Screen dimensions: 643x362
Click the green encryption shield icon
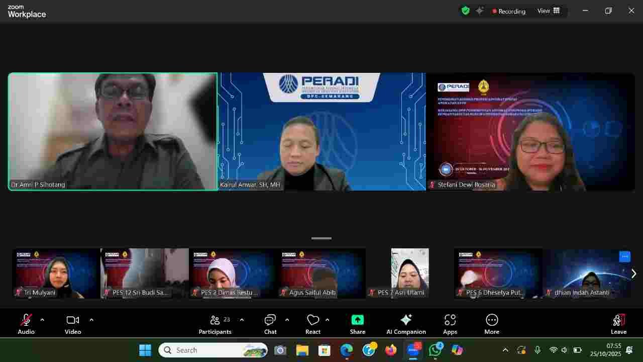point(466,11)
